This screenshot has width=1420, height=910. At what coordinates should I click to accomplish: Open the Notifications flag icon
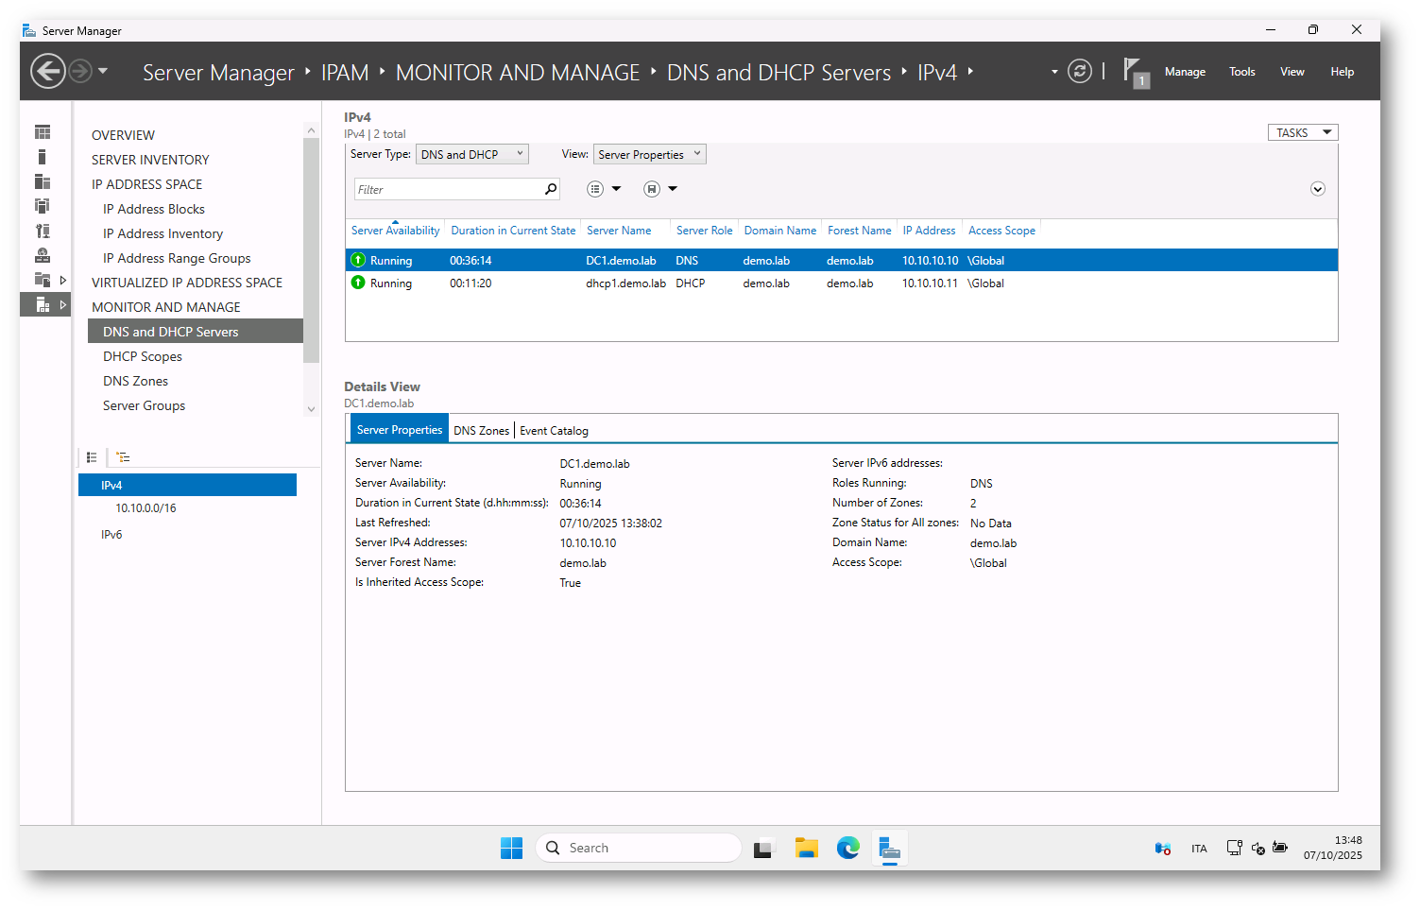pyautogui.click(x=1134, y=72)
